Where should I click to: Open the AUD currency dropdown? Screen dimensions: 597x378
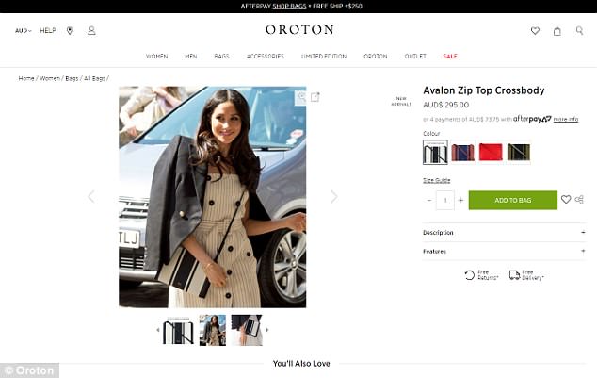(x=24, y=31)
